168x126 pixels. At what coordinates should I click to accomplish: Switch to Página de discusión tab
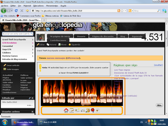tap(103, 36)
